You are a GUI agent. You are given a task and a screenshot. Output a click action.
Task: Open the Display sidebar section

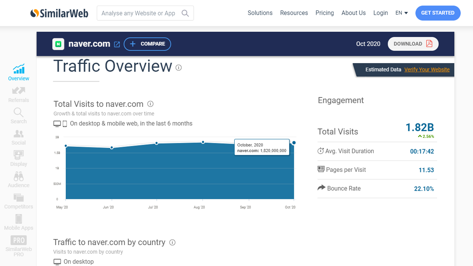(x=19, y=158)
